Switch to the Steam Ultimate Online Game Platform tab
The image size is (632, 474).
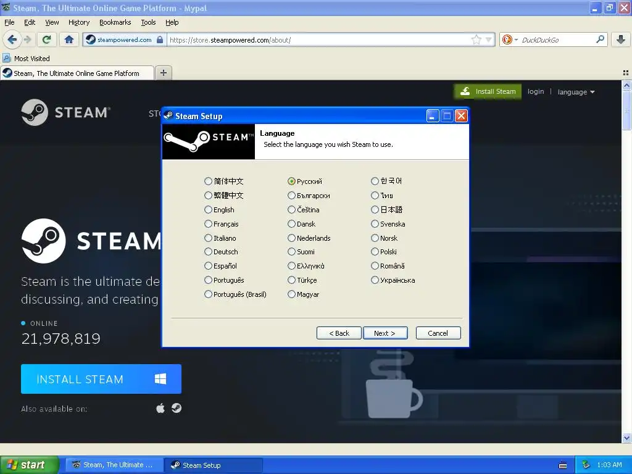pyautogui.click(x=77, y=73)
